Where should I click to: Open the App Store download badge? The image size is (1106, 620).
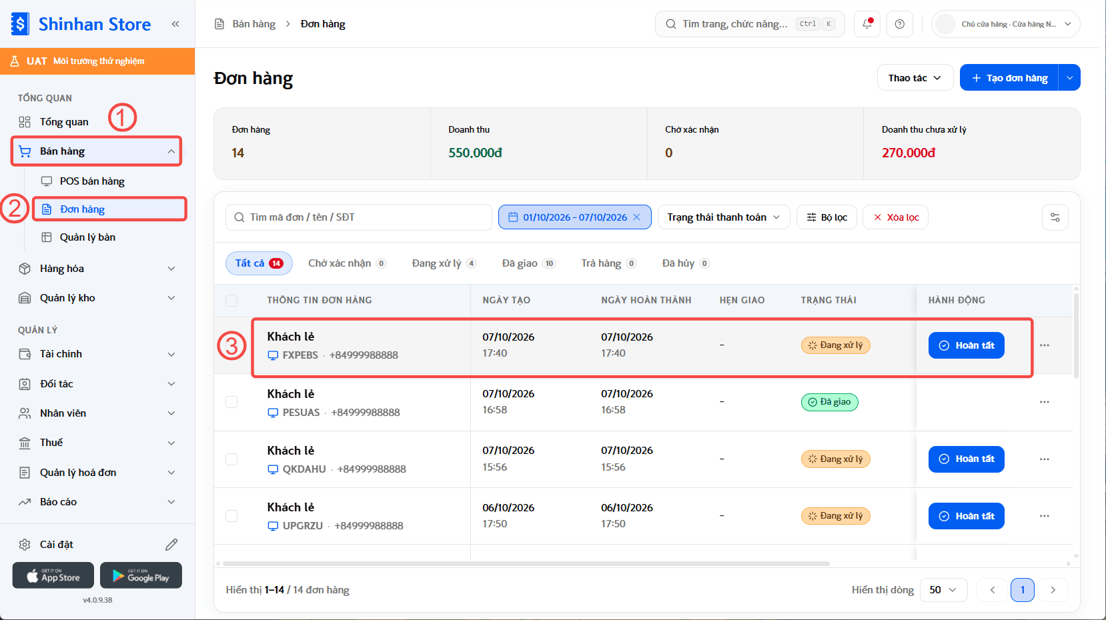[53, 575]
